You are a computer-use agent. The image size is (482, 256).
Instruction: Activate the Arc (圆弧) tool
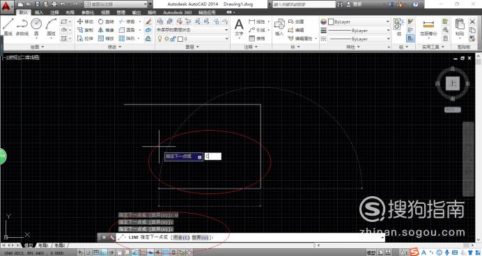(51, 26)
